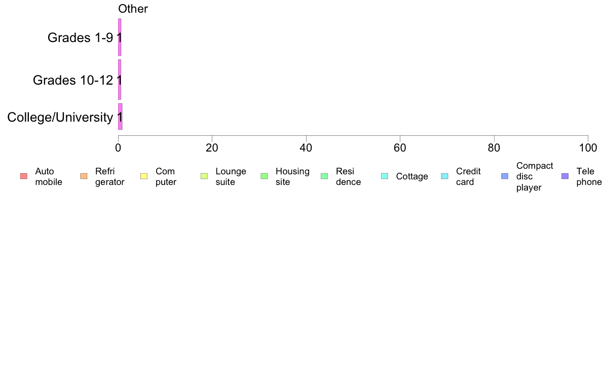Click the Refrigerator legend color swatch
602x373 pixels.
click(84, 176)
